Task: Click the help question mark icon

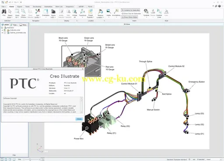Action: pos(219,6)
